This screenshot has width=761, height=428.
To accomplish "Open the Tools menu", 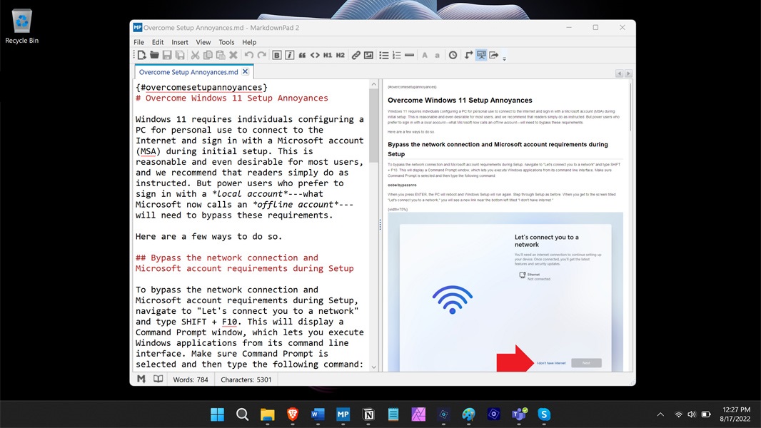I will (x=226, y=42).
